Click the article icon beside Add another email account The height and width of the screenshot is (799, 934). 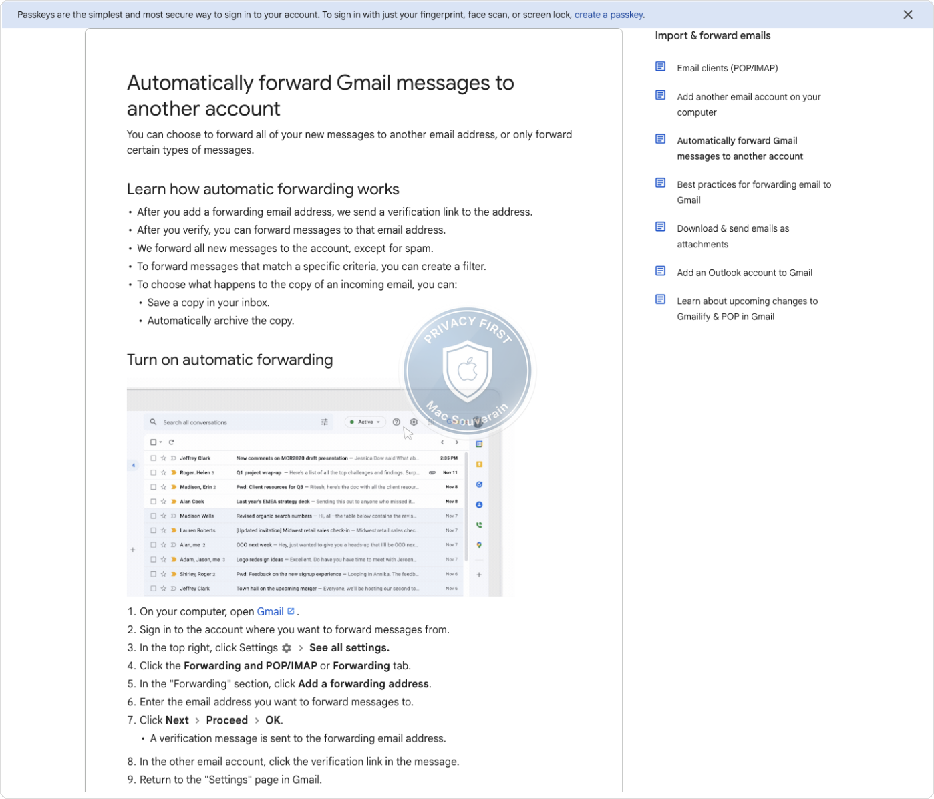(x=660, y=95)
